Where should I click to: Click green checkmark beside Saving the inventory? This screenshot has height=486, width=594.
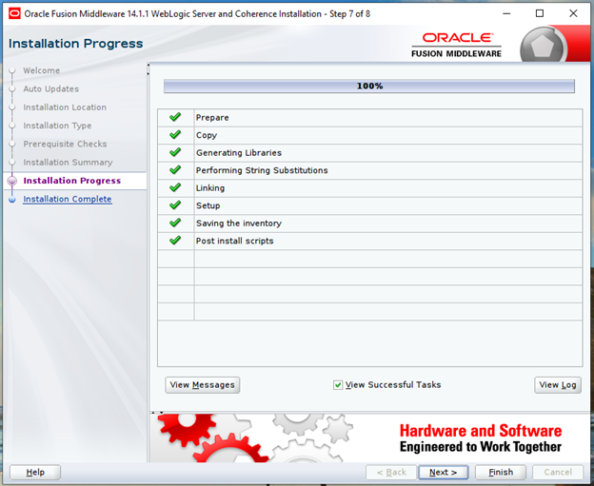tap(175, 223)
